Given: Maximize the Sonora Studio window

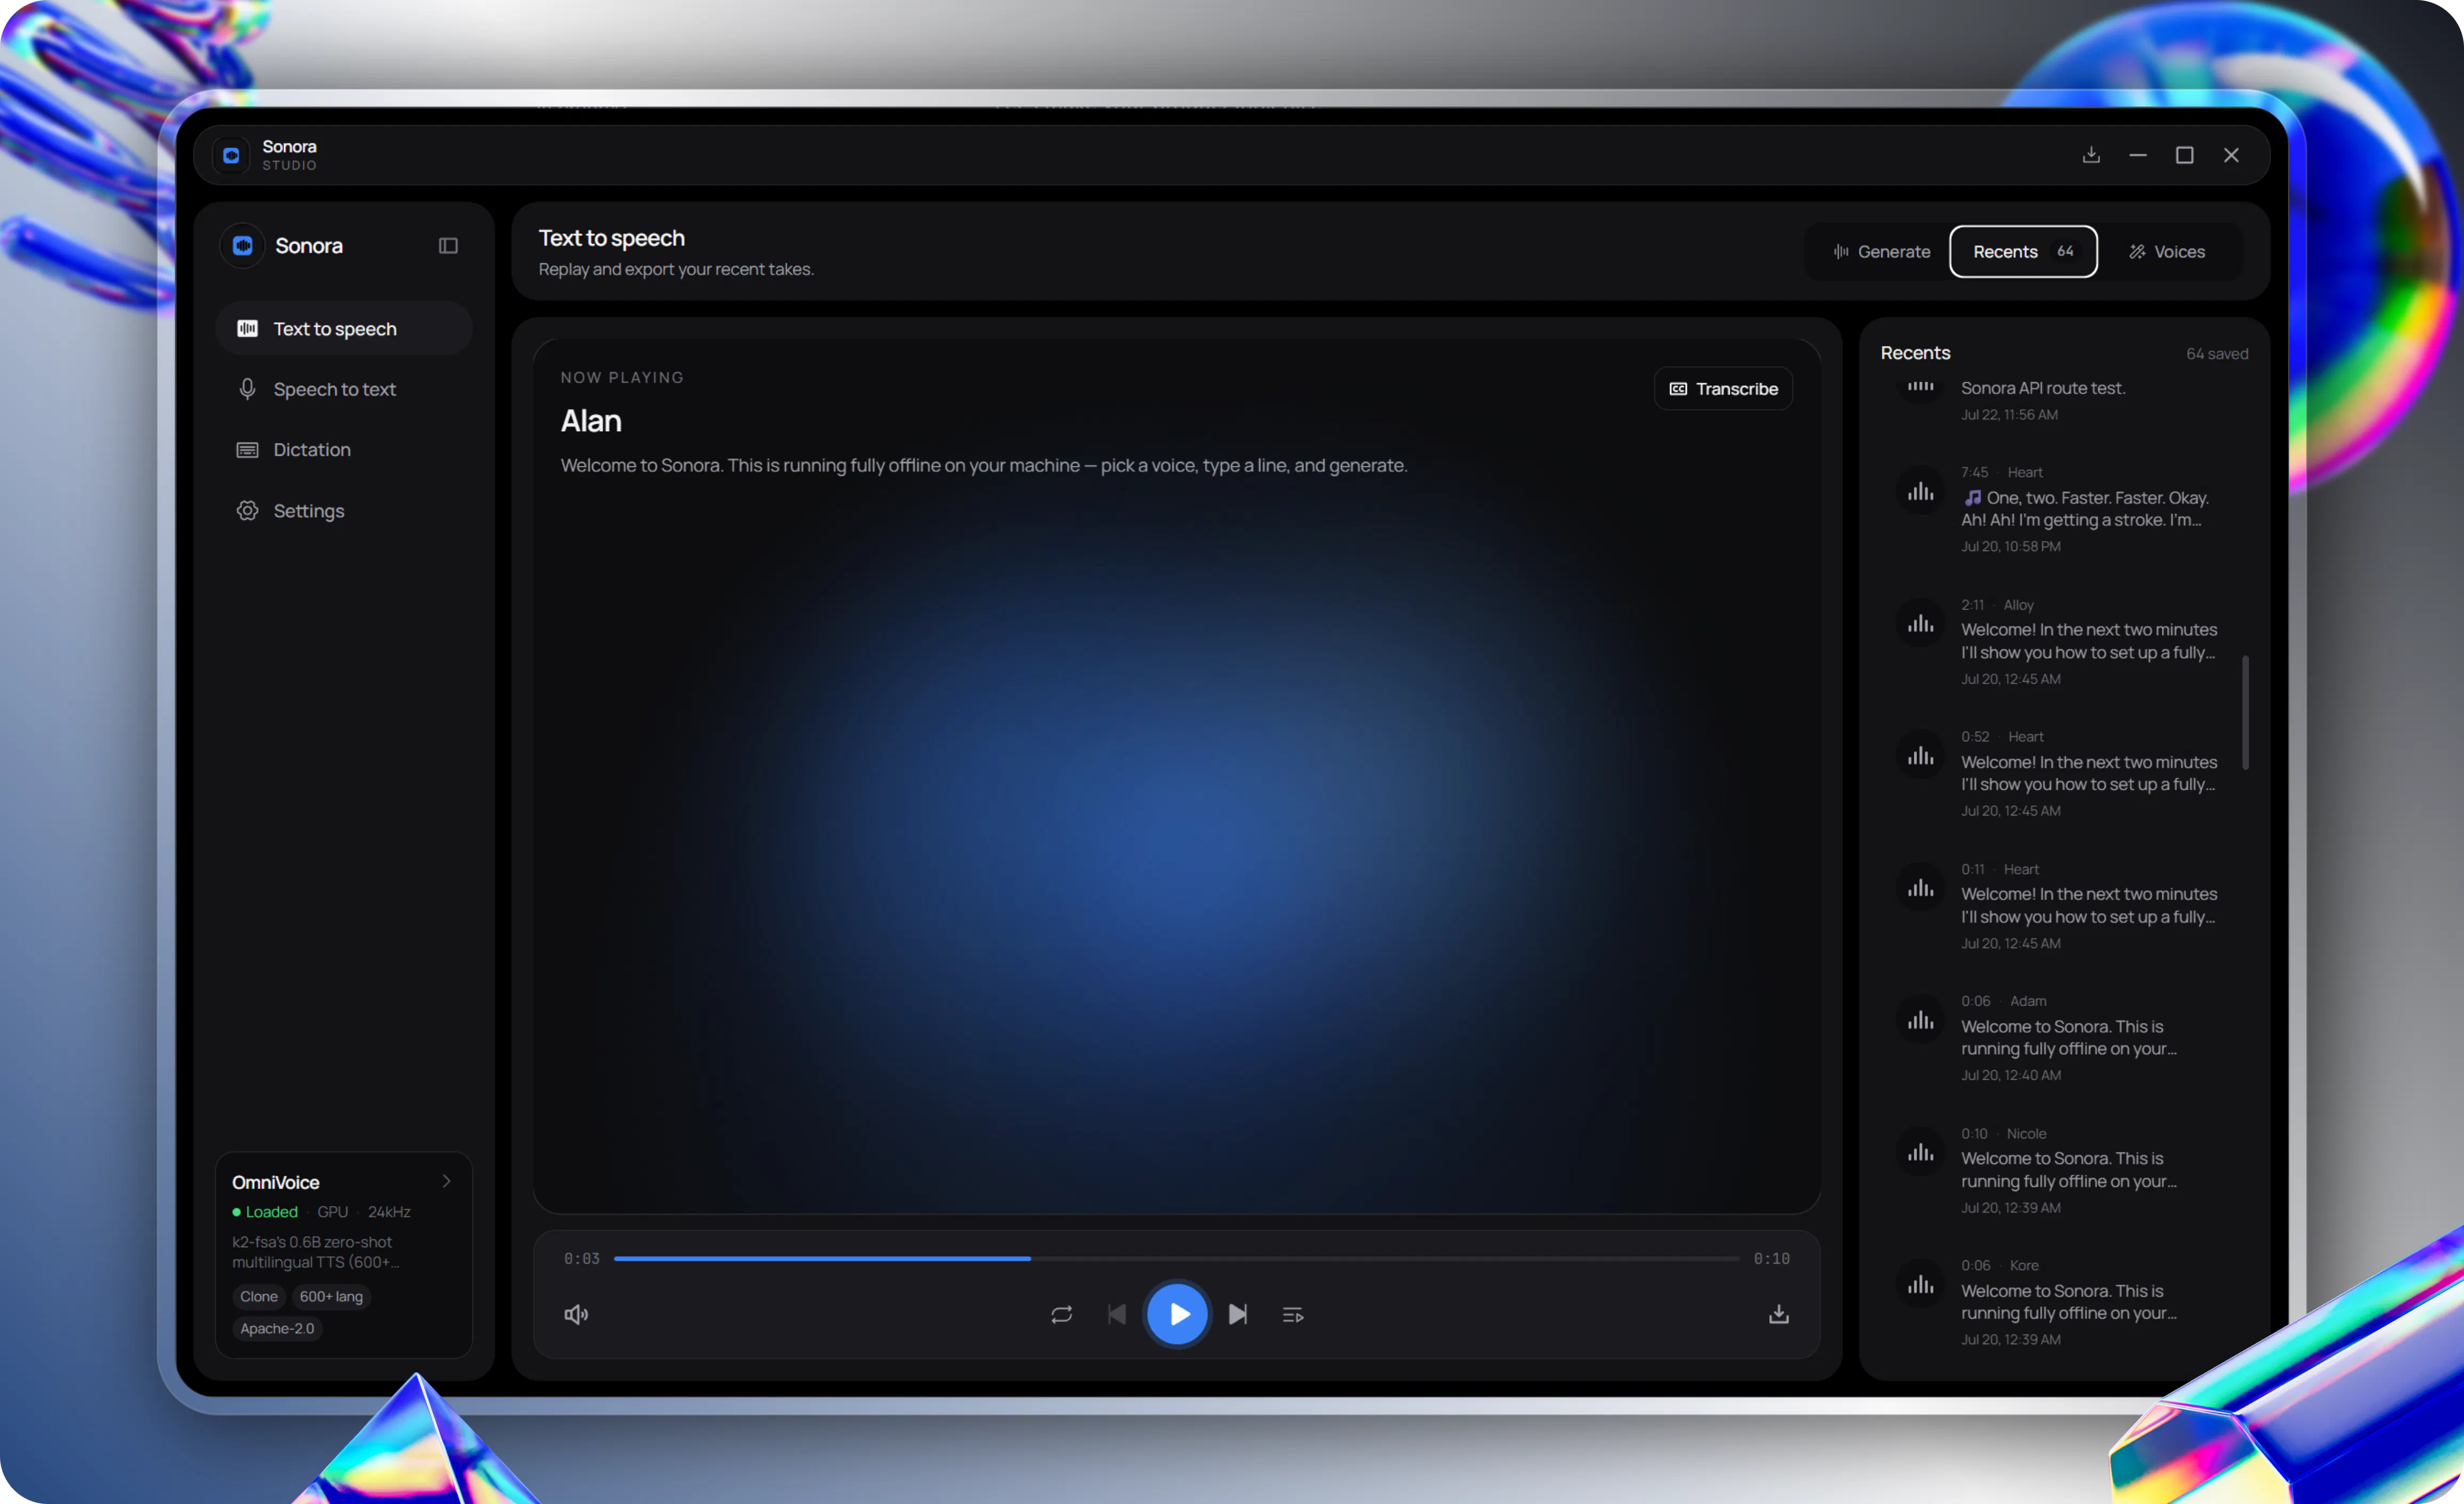Looking at the screenshot, I should (x=2184, y=155).
